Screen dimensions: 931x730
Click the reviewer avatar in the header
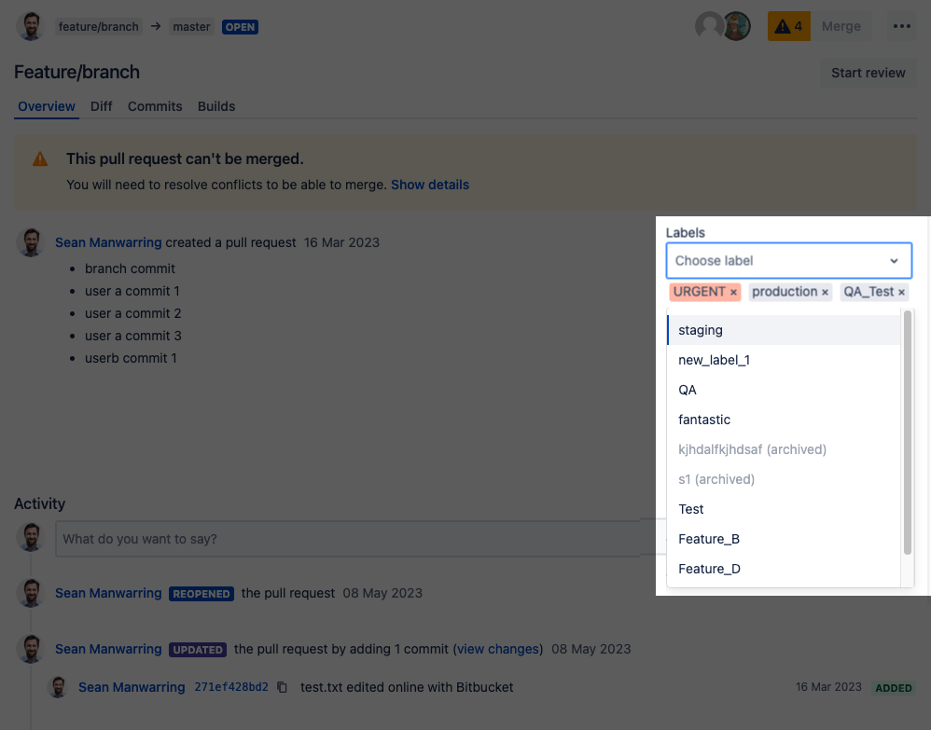pos(736,26)
